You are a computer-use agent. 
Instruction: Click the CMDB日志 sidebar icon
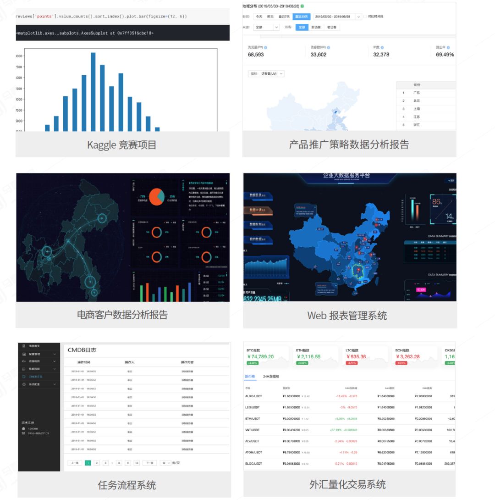(x=24, y=376)
